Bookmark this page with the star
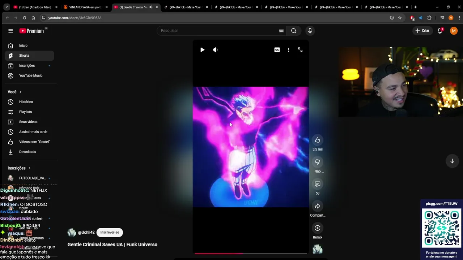This screenshot has width=463, height=260. click(x=400, y=18)
